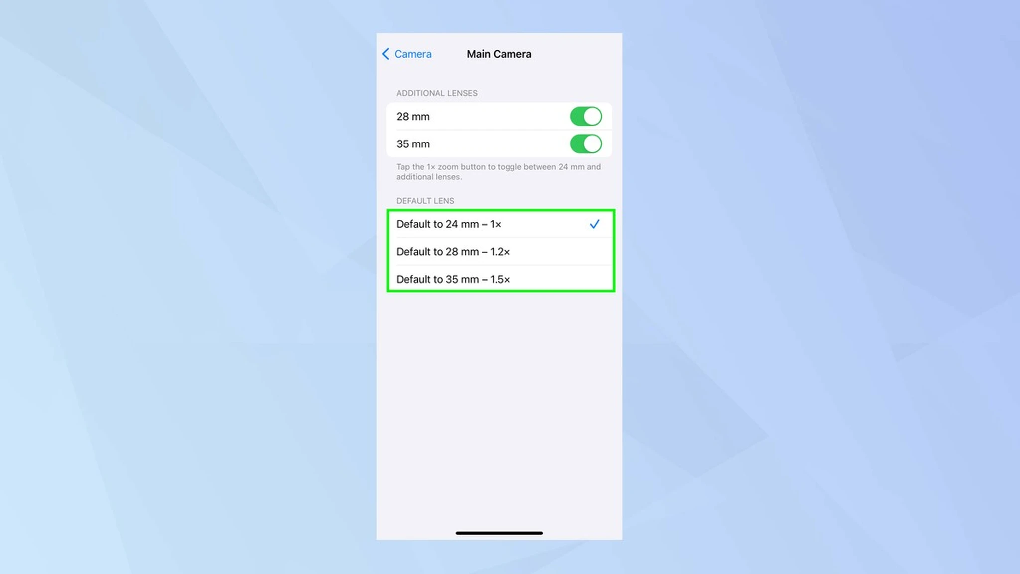Select the 1x zoom default option
1020x574 pixels.
(x=499, y=224)
